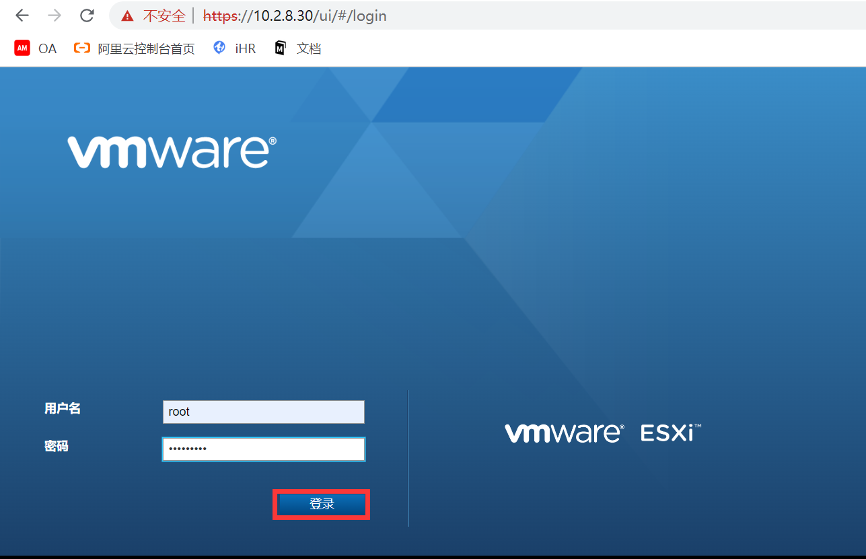The image size is (866, 559).
Task: Click the browser forward arrow
Action: pos(55,15)
